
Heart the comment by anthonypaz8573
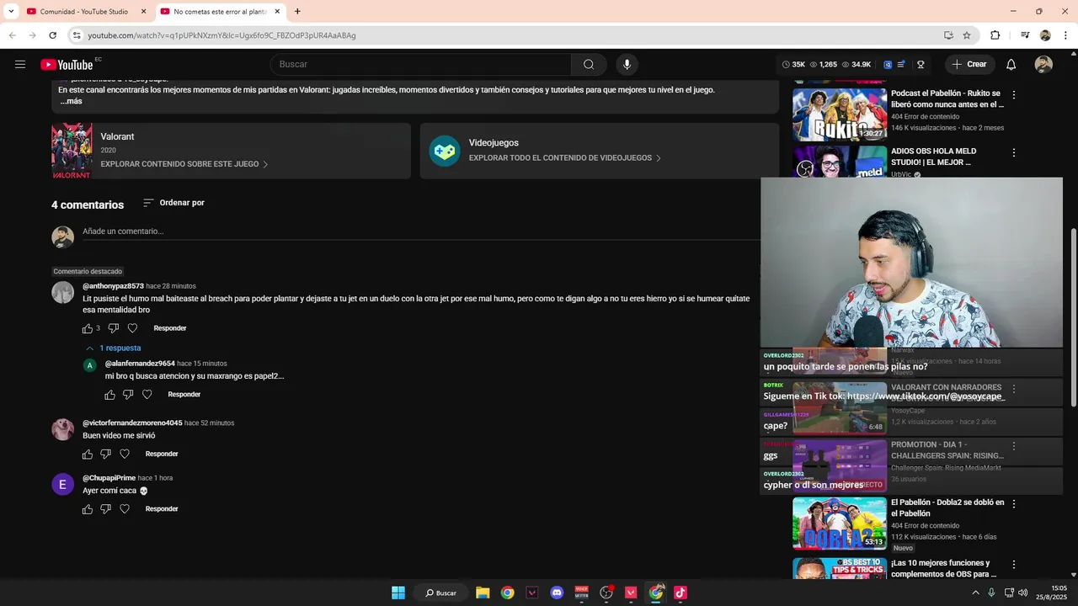pos(132,328)
